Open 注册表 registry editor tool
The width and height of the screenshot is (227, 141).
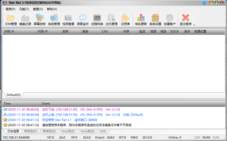click(125, 20)
